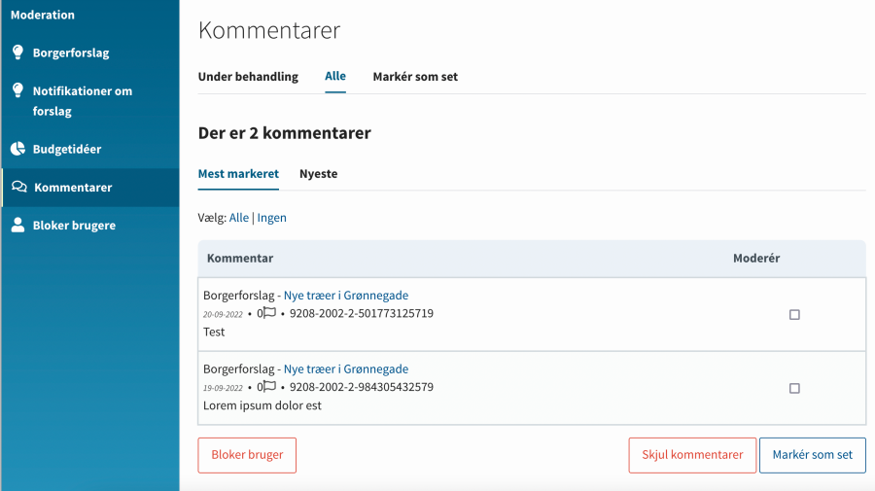Click the ID 9208-2002-2-501773125719
This screenshot has width=875, height=491.
coord(362,313)
